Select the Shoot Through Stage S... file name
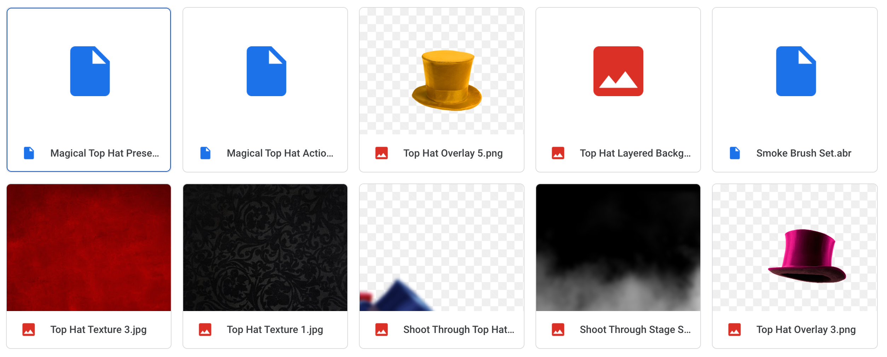This screenshot has width=887, height=357. pyautogui.click(x=635, y=329)
